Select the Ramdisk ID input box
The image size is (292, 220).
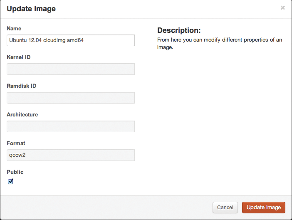(x=71, y=98)
